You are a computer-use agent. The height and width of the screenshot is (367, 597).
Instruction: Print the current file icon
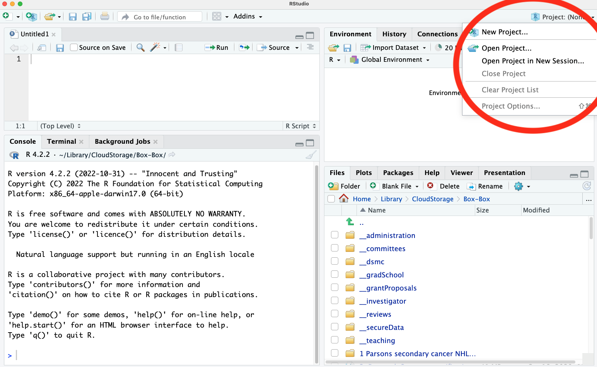pos(104,17)
